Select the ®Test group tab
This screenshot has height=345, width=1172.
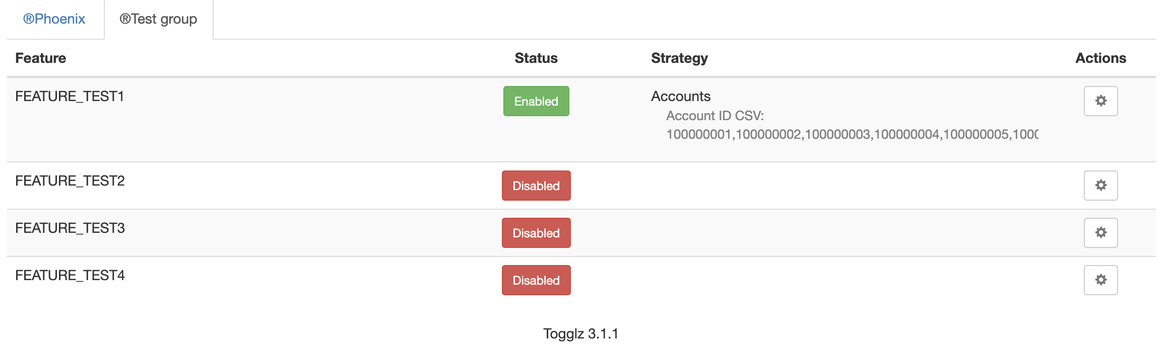(158, 19)
